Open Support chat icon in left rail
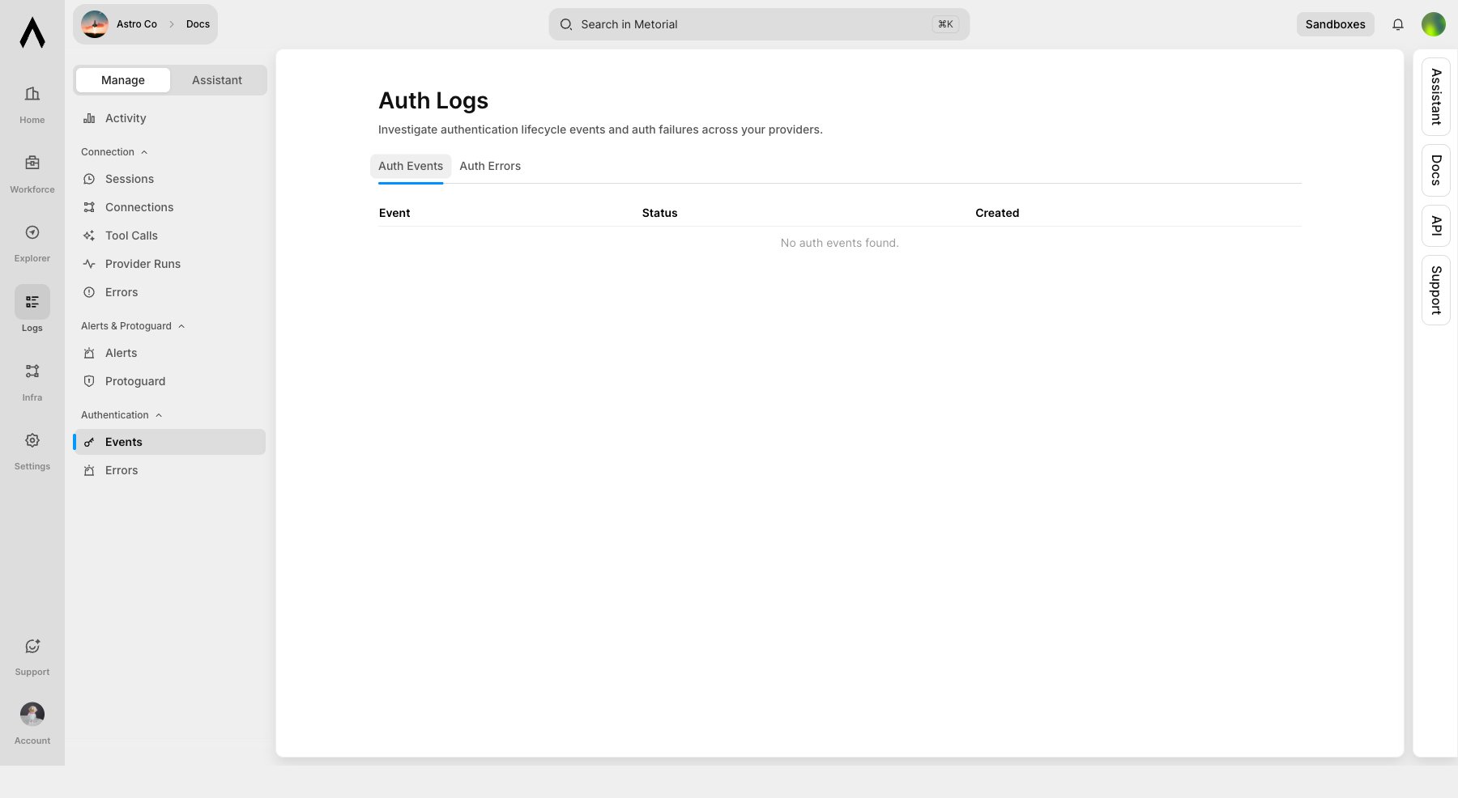 32,646
